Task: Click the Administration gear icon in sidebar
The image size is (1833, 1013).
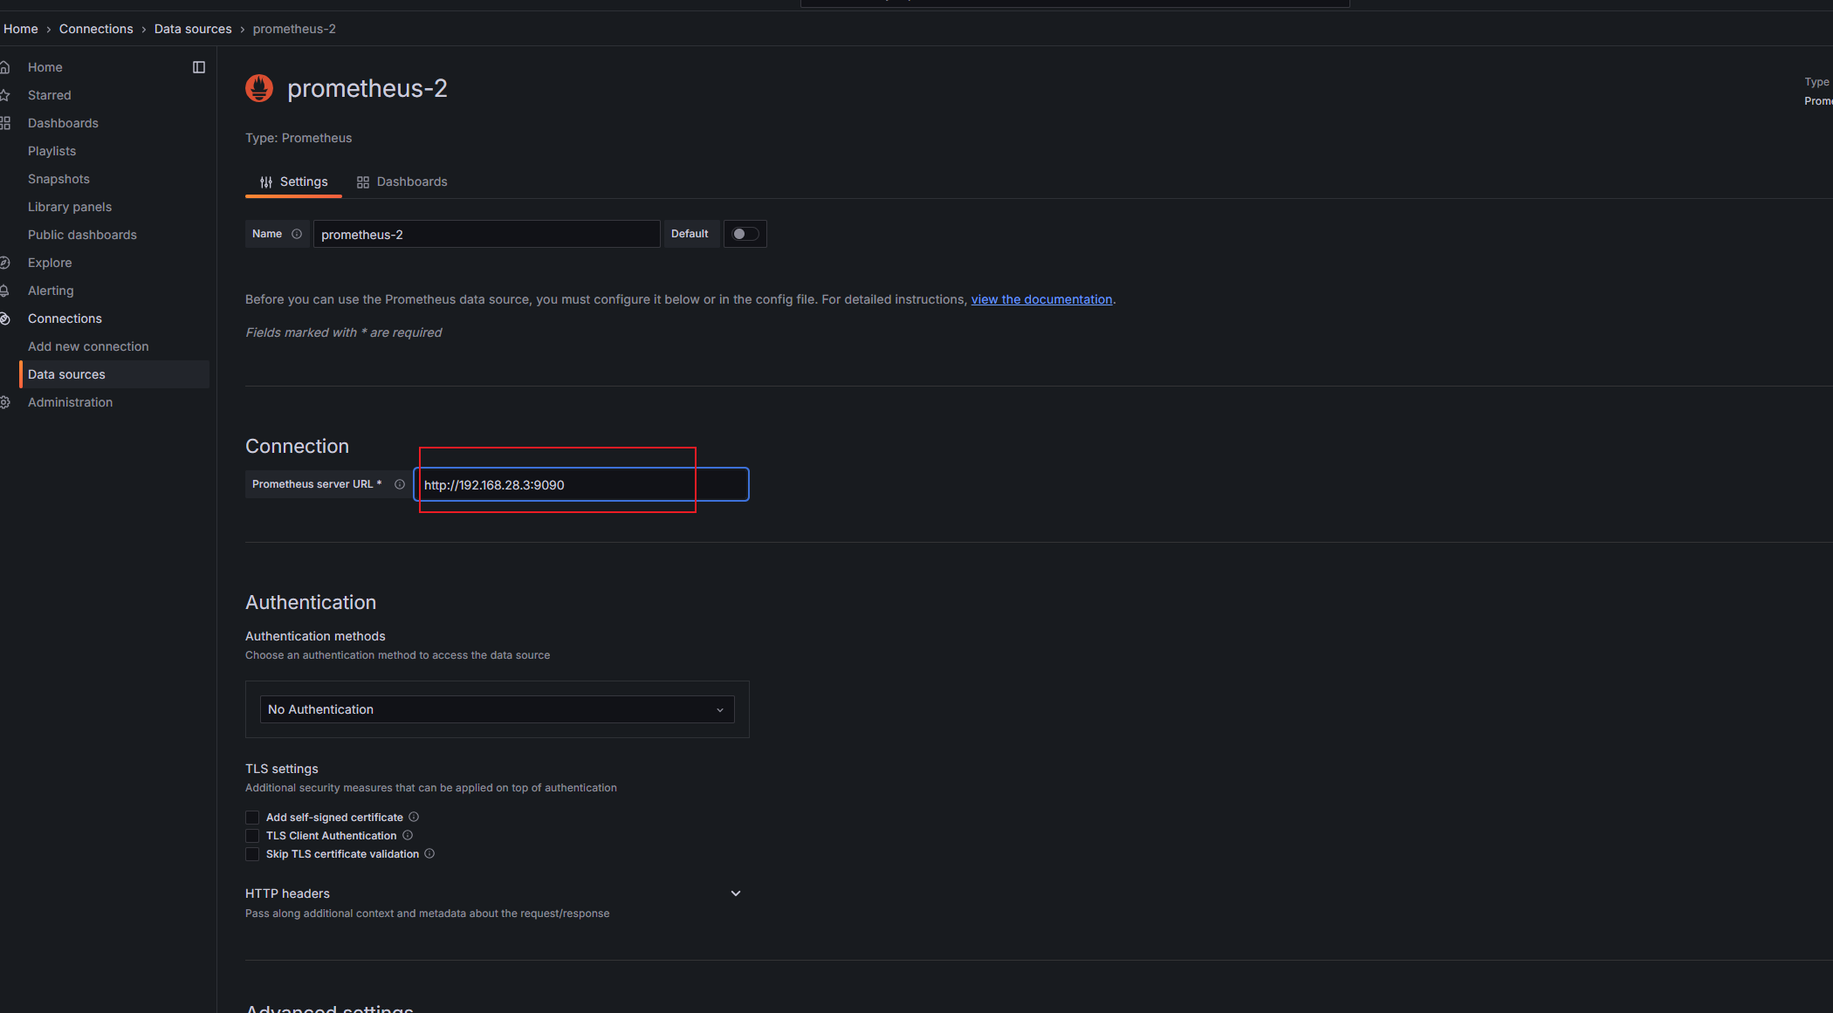Action: click(x=4, y=402)
